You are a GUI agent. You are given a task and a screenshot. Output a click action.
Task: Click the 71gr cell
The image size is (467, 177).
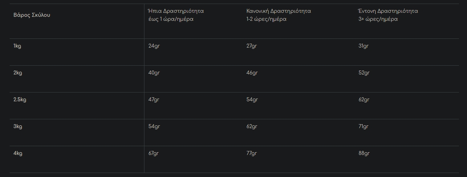coord(363,127)
